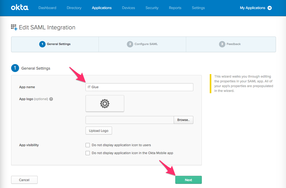Image resolution: width=286 pixels, height=188 pixels.
Task: Open the App logo help tooltip
Action: [x=51, y=99]
